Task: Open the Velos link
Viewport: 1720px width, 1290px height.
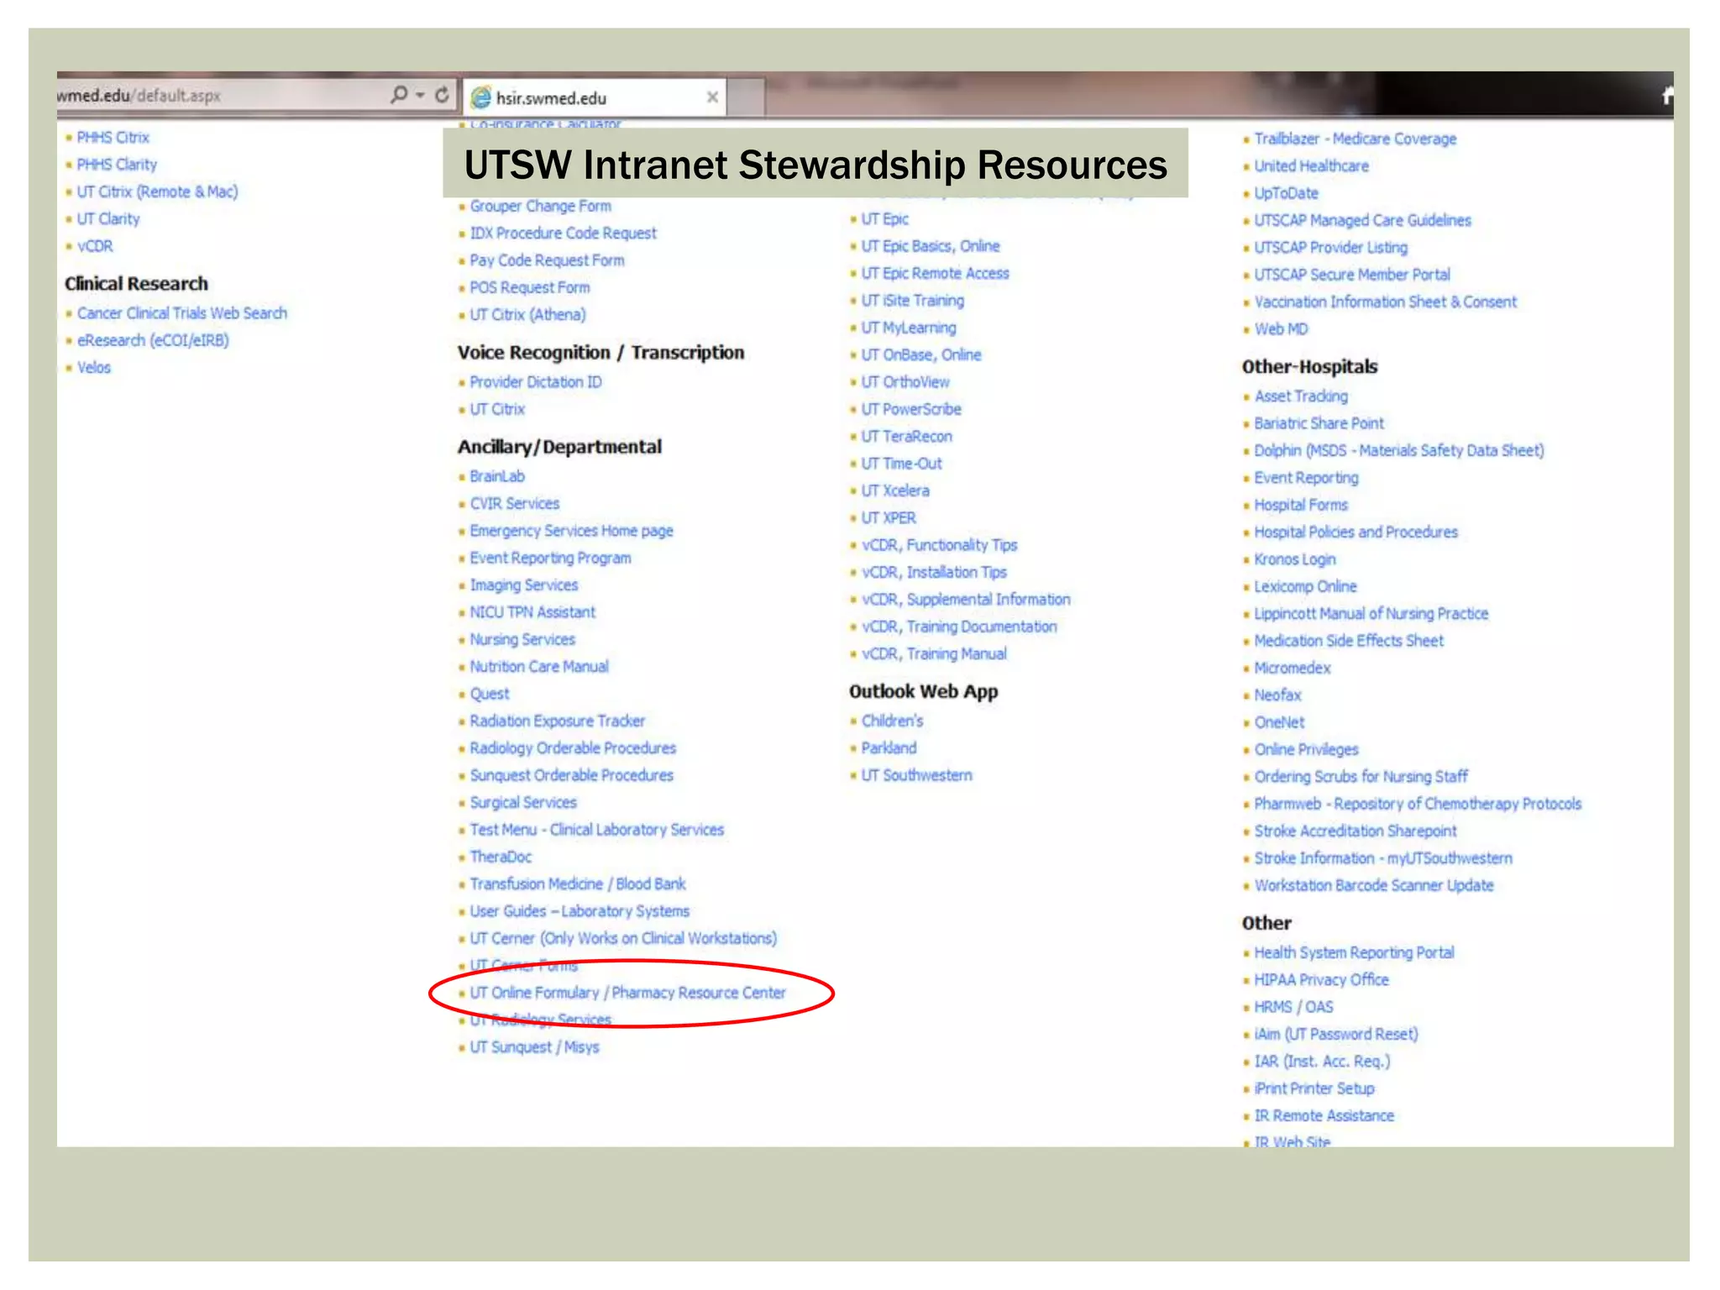Action: (94, 367)
